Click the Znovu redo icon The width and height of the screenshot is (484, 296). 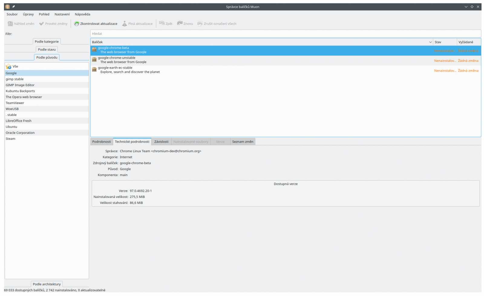pyautogui.click(x=180, y=23)
